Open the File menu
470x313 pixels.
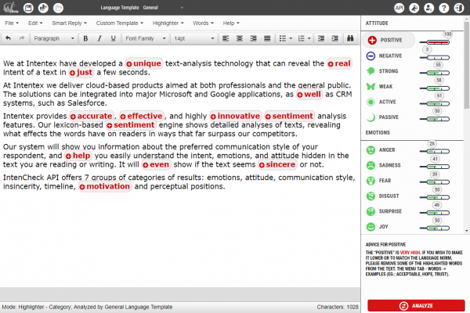pos(12,23)
